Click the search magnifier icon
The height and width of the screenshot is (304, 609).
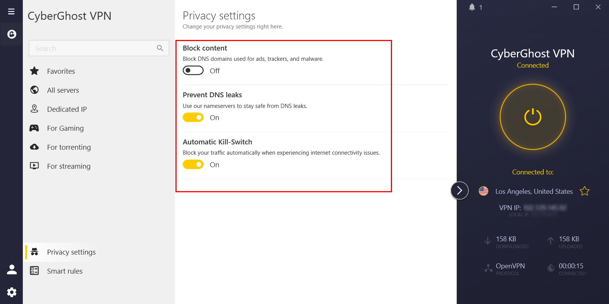point(160,48)
